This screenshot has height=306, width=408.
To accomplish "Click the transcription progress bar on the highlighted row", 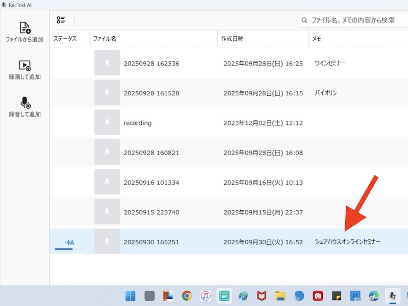I will [69, 249].
